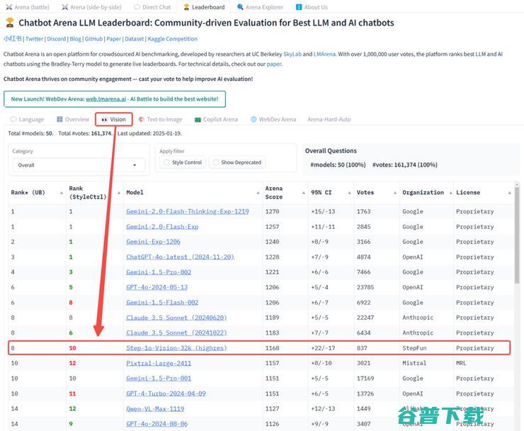The image size is (524, 431).
Task: Enable the Style Control checkbox
Action: (166, 162)
